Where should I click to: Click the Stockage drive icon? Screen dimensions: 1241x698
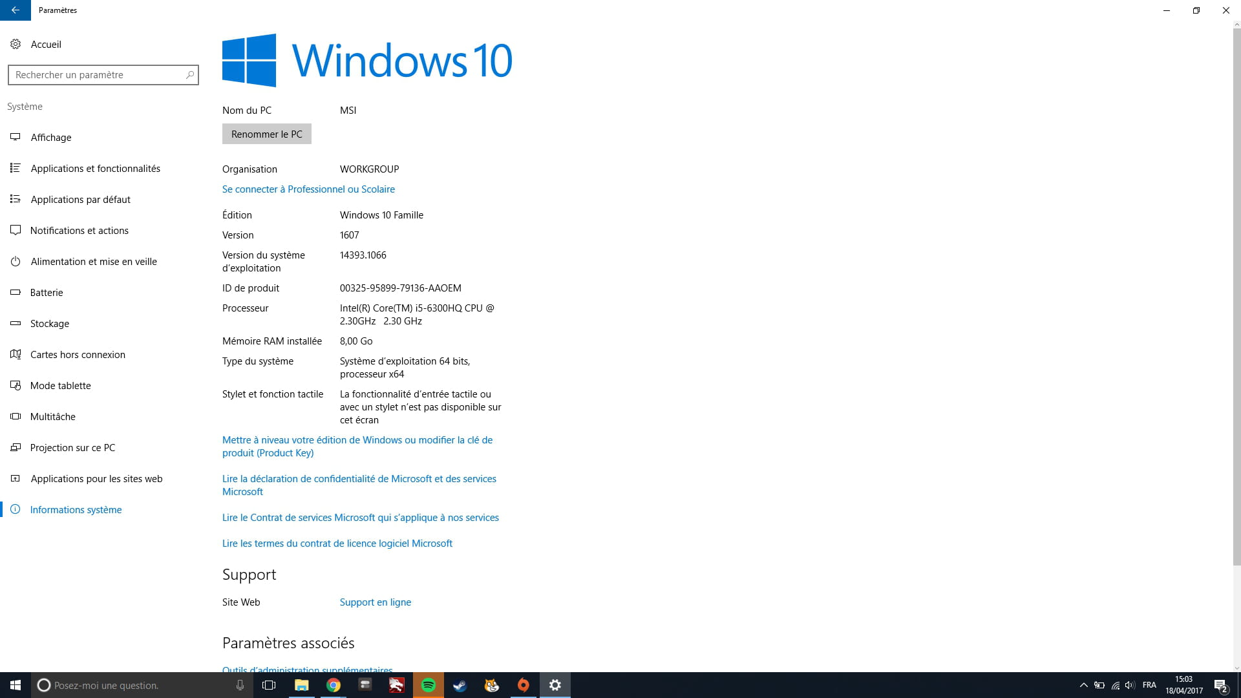coord(16,323)
